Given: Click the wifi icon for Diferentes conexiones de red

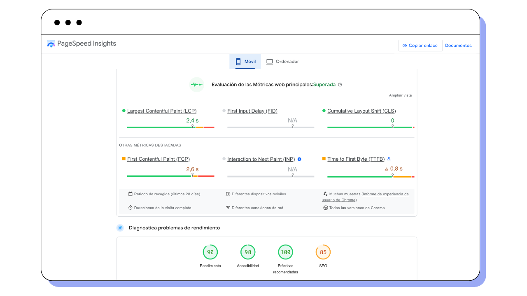Looking at the screenshot, I should [x=229, y=208].
